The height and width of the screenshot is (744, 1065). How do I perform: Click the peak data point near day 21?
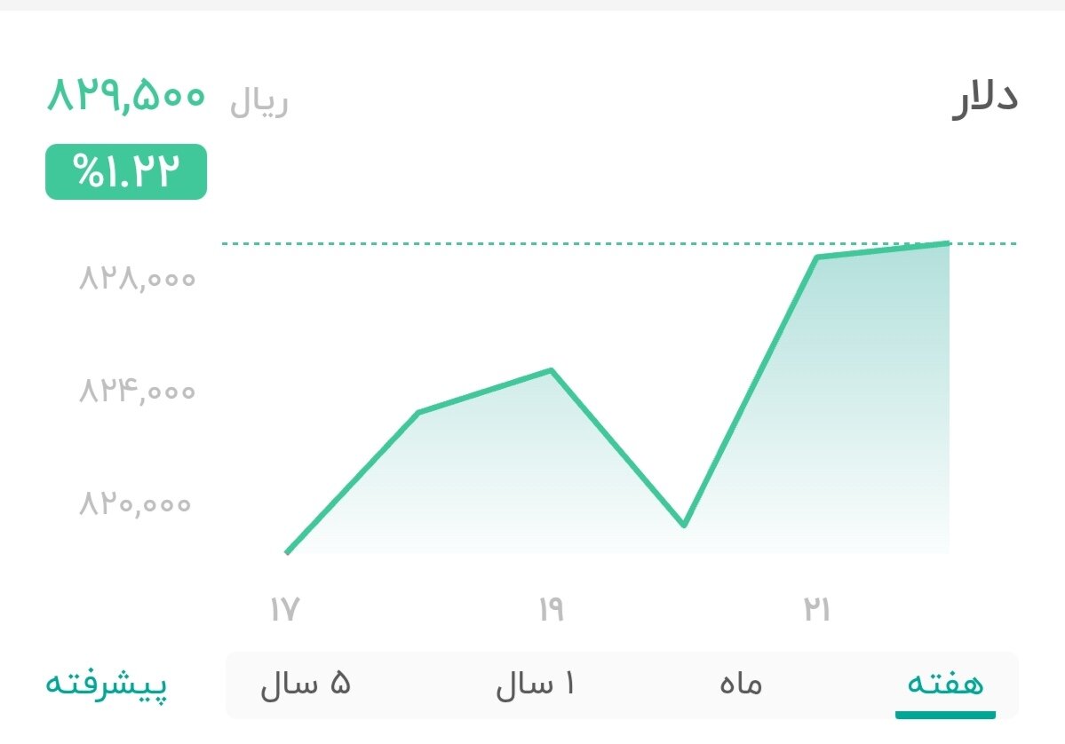(x=819, y=257)
